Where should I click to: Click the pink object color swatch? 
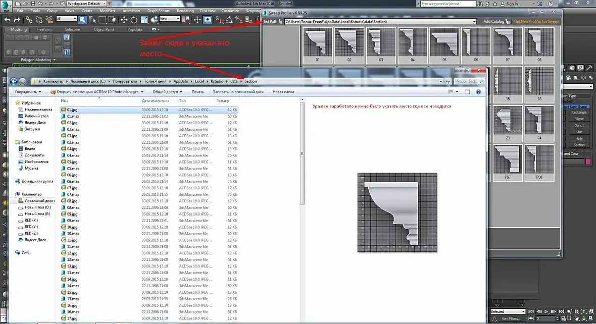click(587, 161)
